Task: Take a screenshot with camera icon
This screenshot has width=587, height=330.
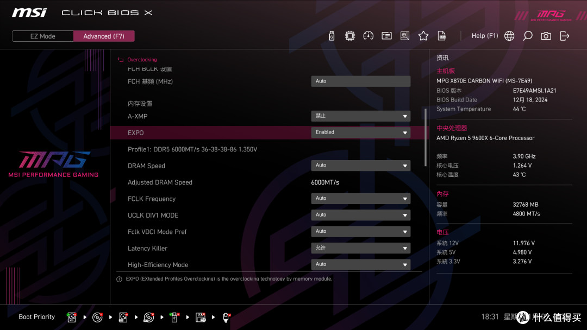Action: point(546,36)
